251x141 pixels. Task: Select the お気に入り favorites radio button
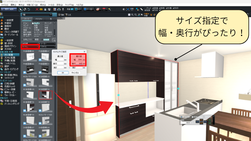coord(22,39)
